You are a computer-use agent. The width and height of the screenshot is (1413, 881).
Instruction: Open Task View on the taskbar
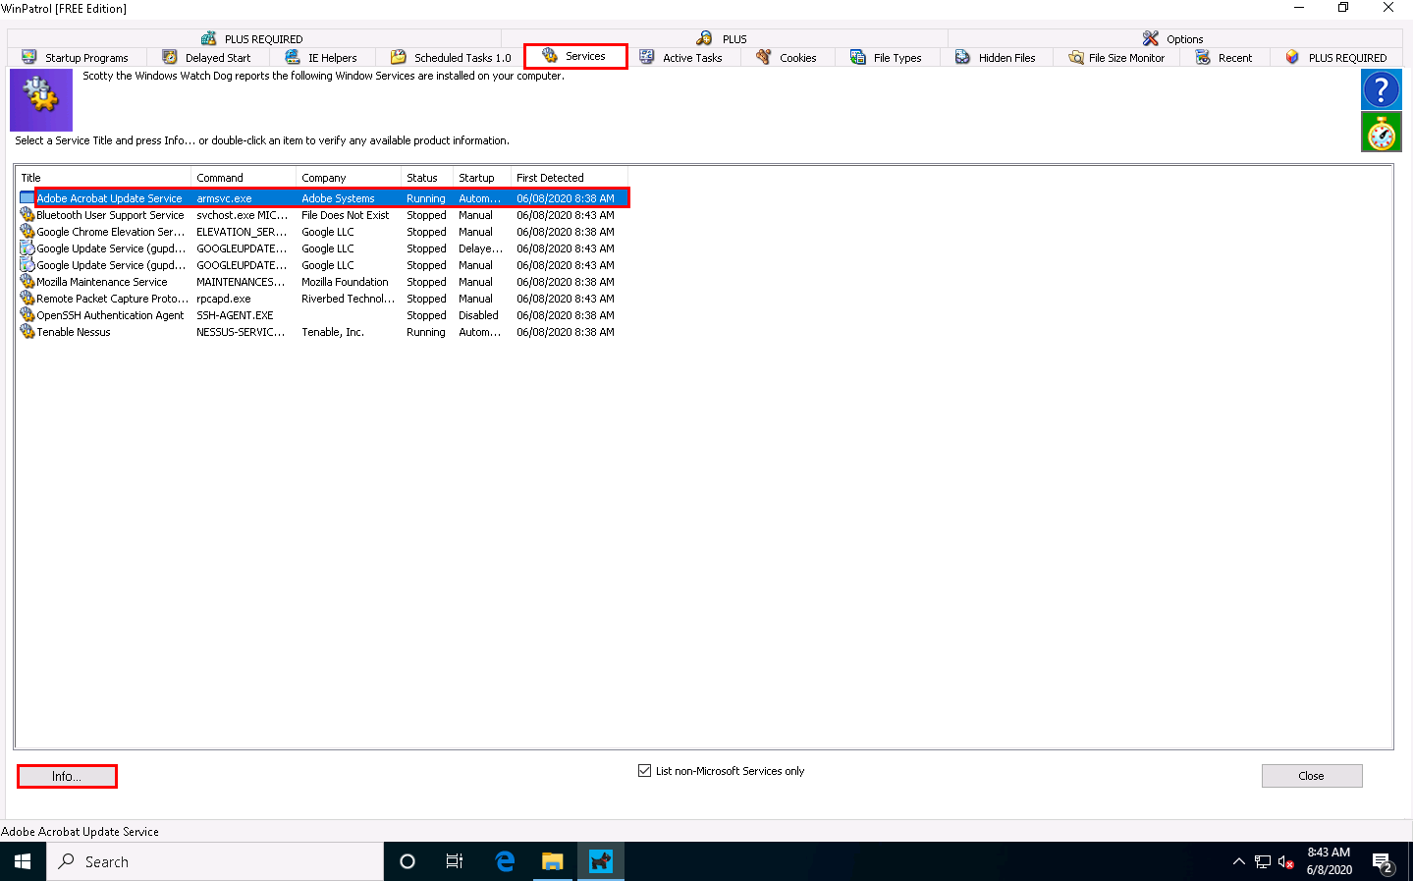point(455,861)
